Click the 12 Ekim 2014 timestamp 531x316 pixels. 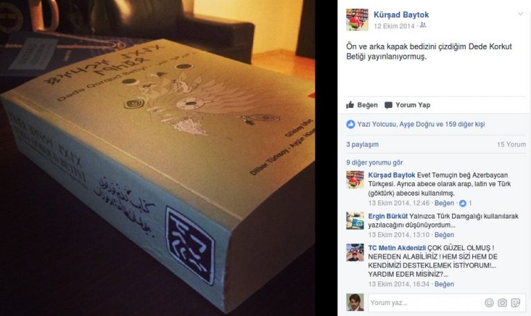click(x=394, y=26)
